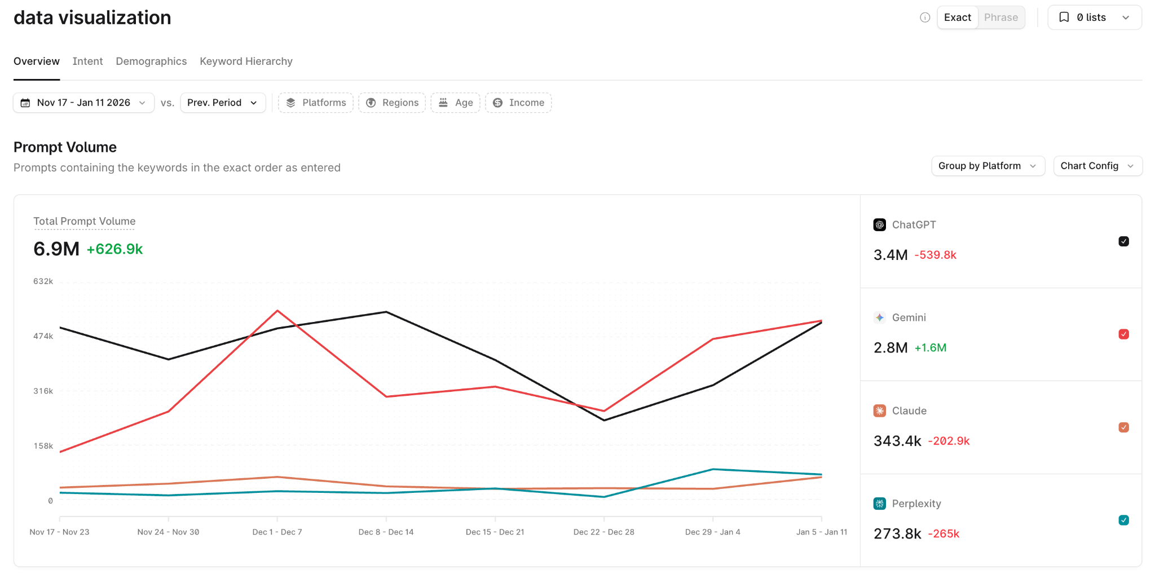1155x578 pixels.
Task: Click the data visualization keyword title
Action: (92, 17)
